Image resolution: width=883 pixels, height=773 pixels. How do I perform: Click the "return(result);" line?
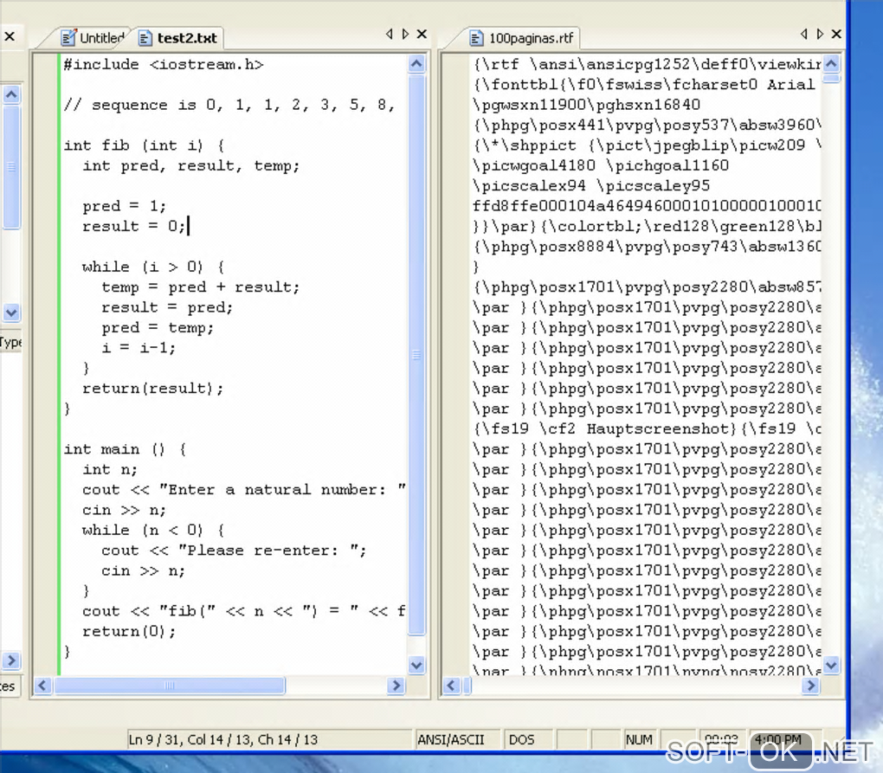[152, 389]
